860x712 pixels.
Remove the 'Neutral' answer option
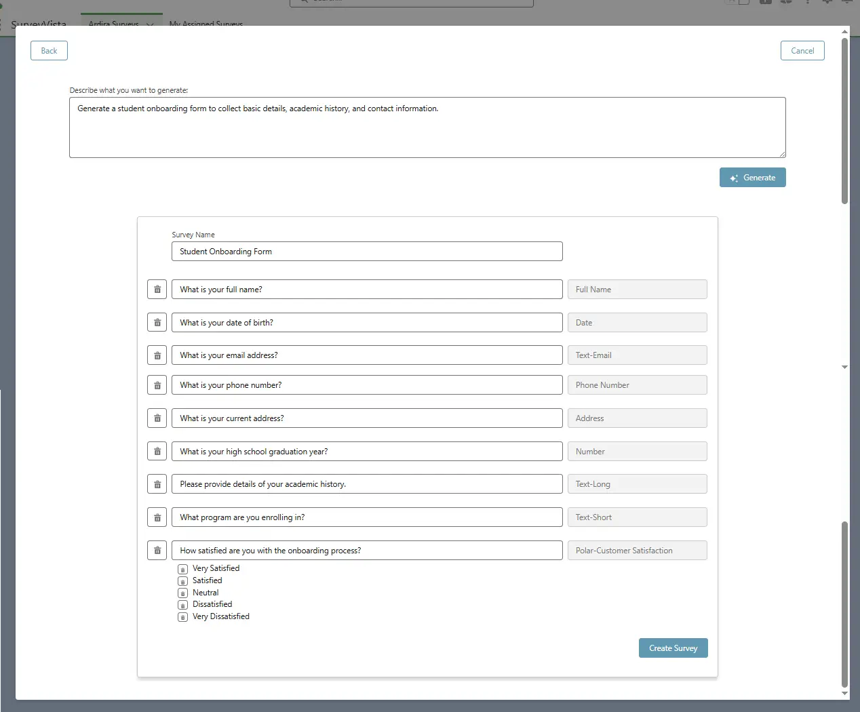[x=182, y=593]
